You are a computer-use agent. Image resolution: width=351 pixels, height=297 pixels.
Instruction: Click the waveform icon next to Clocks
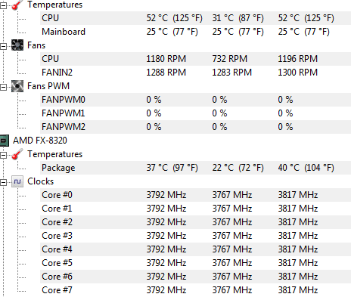click(17, 181)
